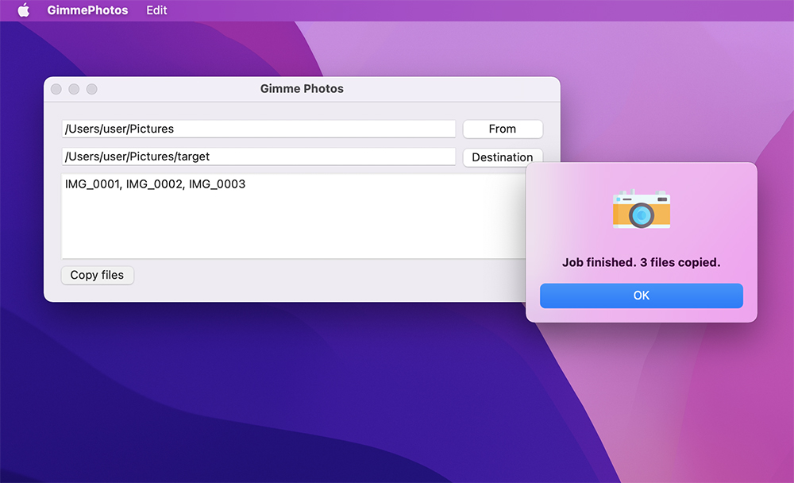Viewport: 794px width, 483px height.
Task: Focus the /Users/user/Pictures/target destination field
Action: [258, 156]
